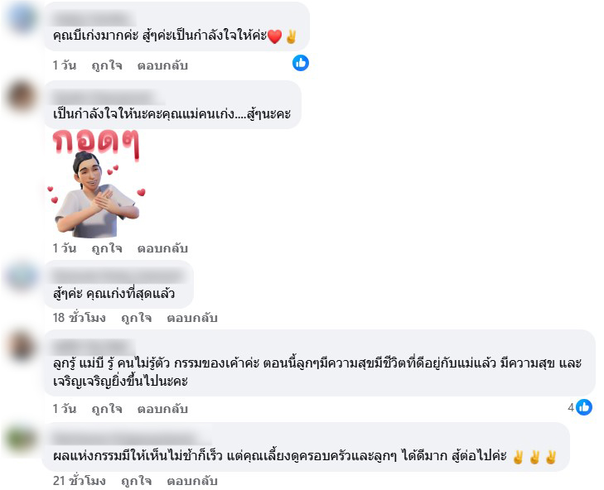
Task: Click ถูกใจ under the first comment
Action: [x=107, y=65]
